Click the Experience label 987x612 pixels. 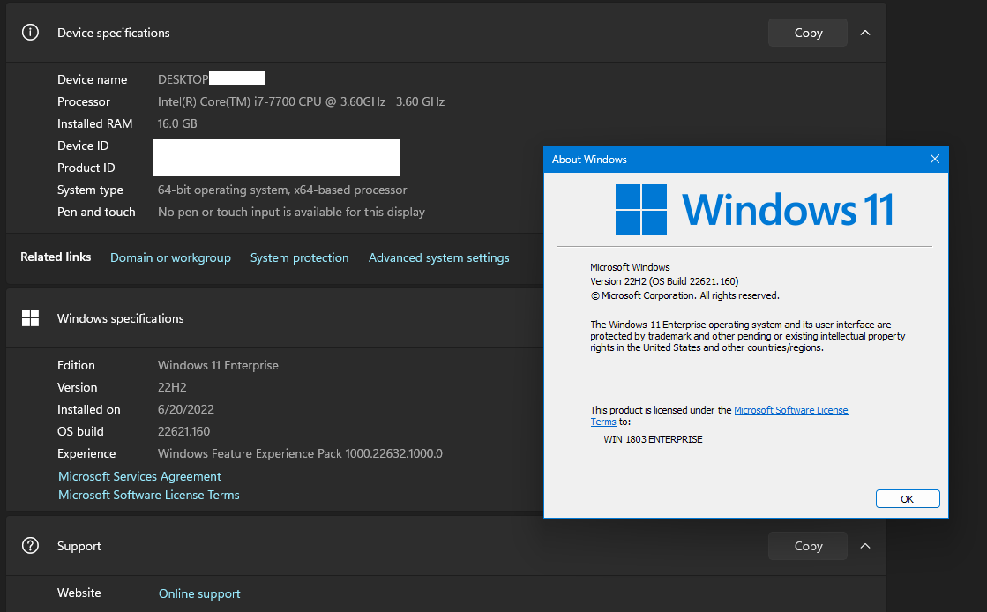[86, 453]
